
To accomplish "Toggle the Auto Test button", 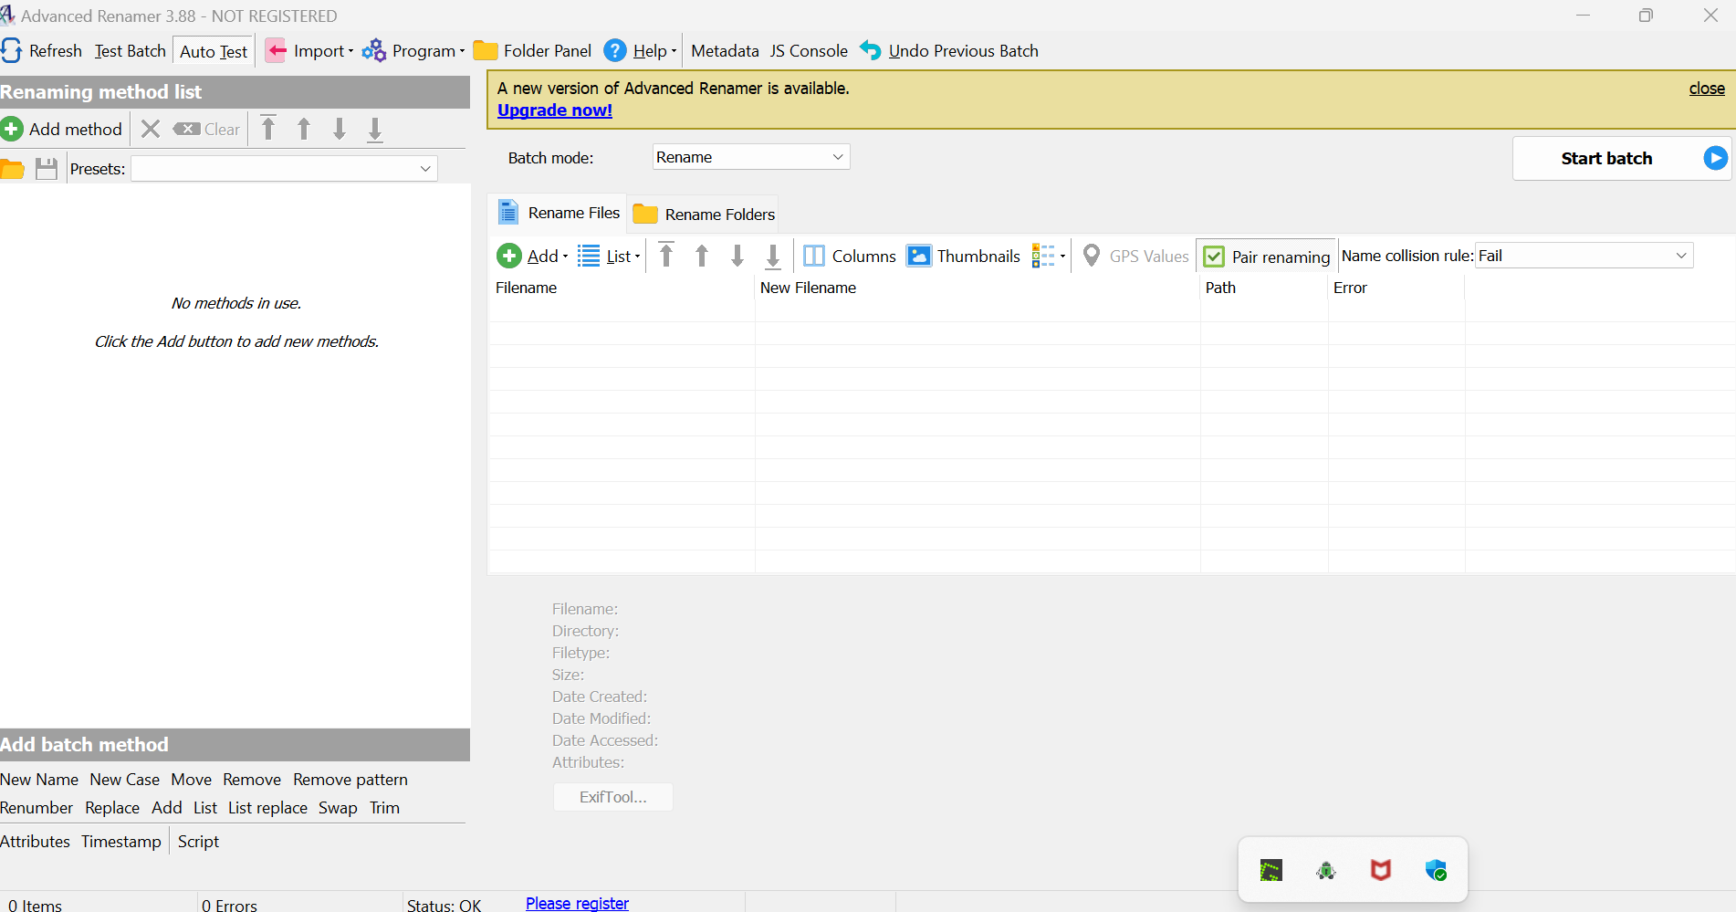I will 214,52.
